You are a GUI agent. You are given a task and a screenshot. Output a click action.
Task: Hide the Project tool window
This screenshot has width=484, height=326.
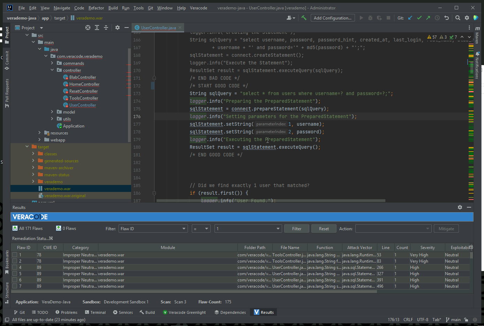point(127,28)
